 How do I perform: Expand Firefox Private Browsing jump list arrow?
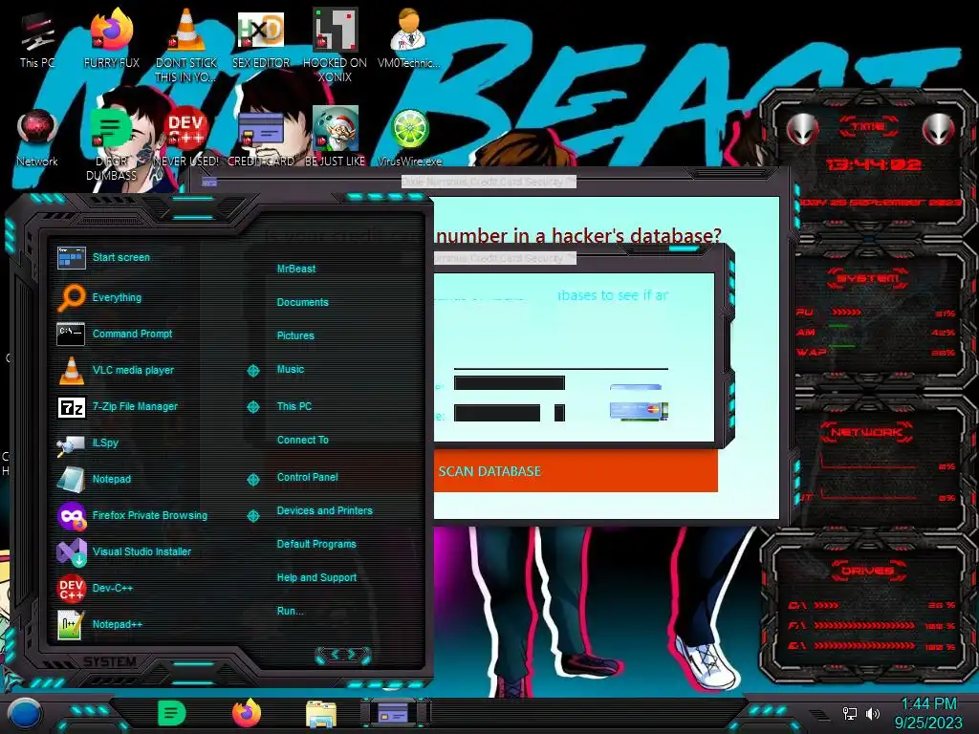(x=252, y=516)
